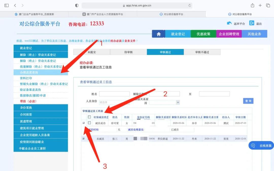Click the 返回平台 return arrow icon
Viewport: 274px width, 171px height.
(x=229, y=23)
